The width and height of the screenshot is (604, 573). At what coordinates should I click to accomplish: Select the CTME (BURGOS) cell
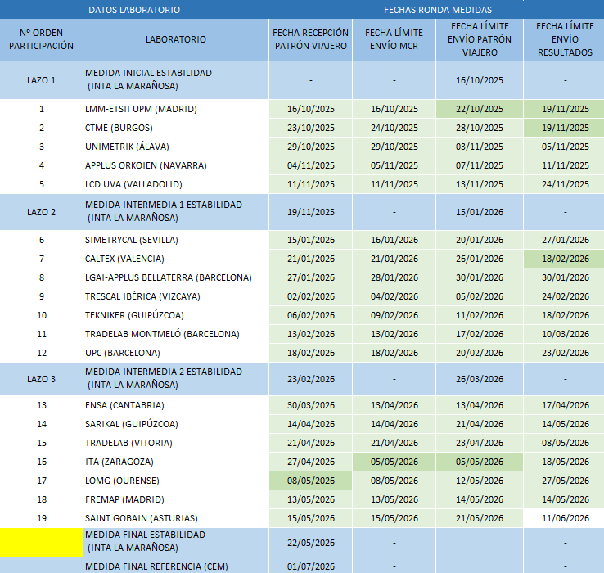(176, 128)
